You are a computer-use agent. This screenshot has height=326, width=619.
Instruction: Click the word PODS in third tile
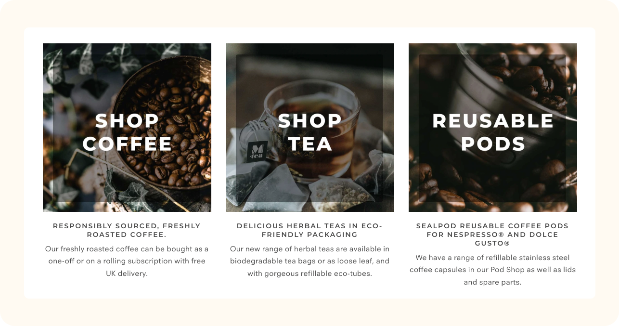coord(493,144)
